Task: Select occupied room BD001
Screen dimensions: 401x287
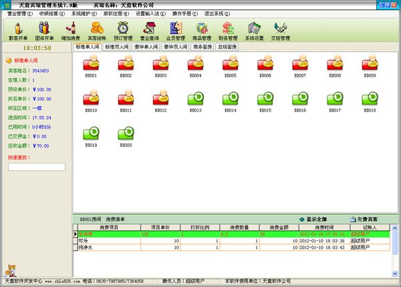Action: (x=91, y=65)
